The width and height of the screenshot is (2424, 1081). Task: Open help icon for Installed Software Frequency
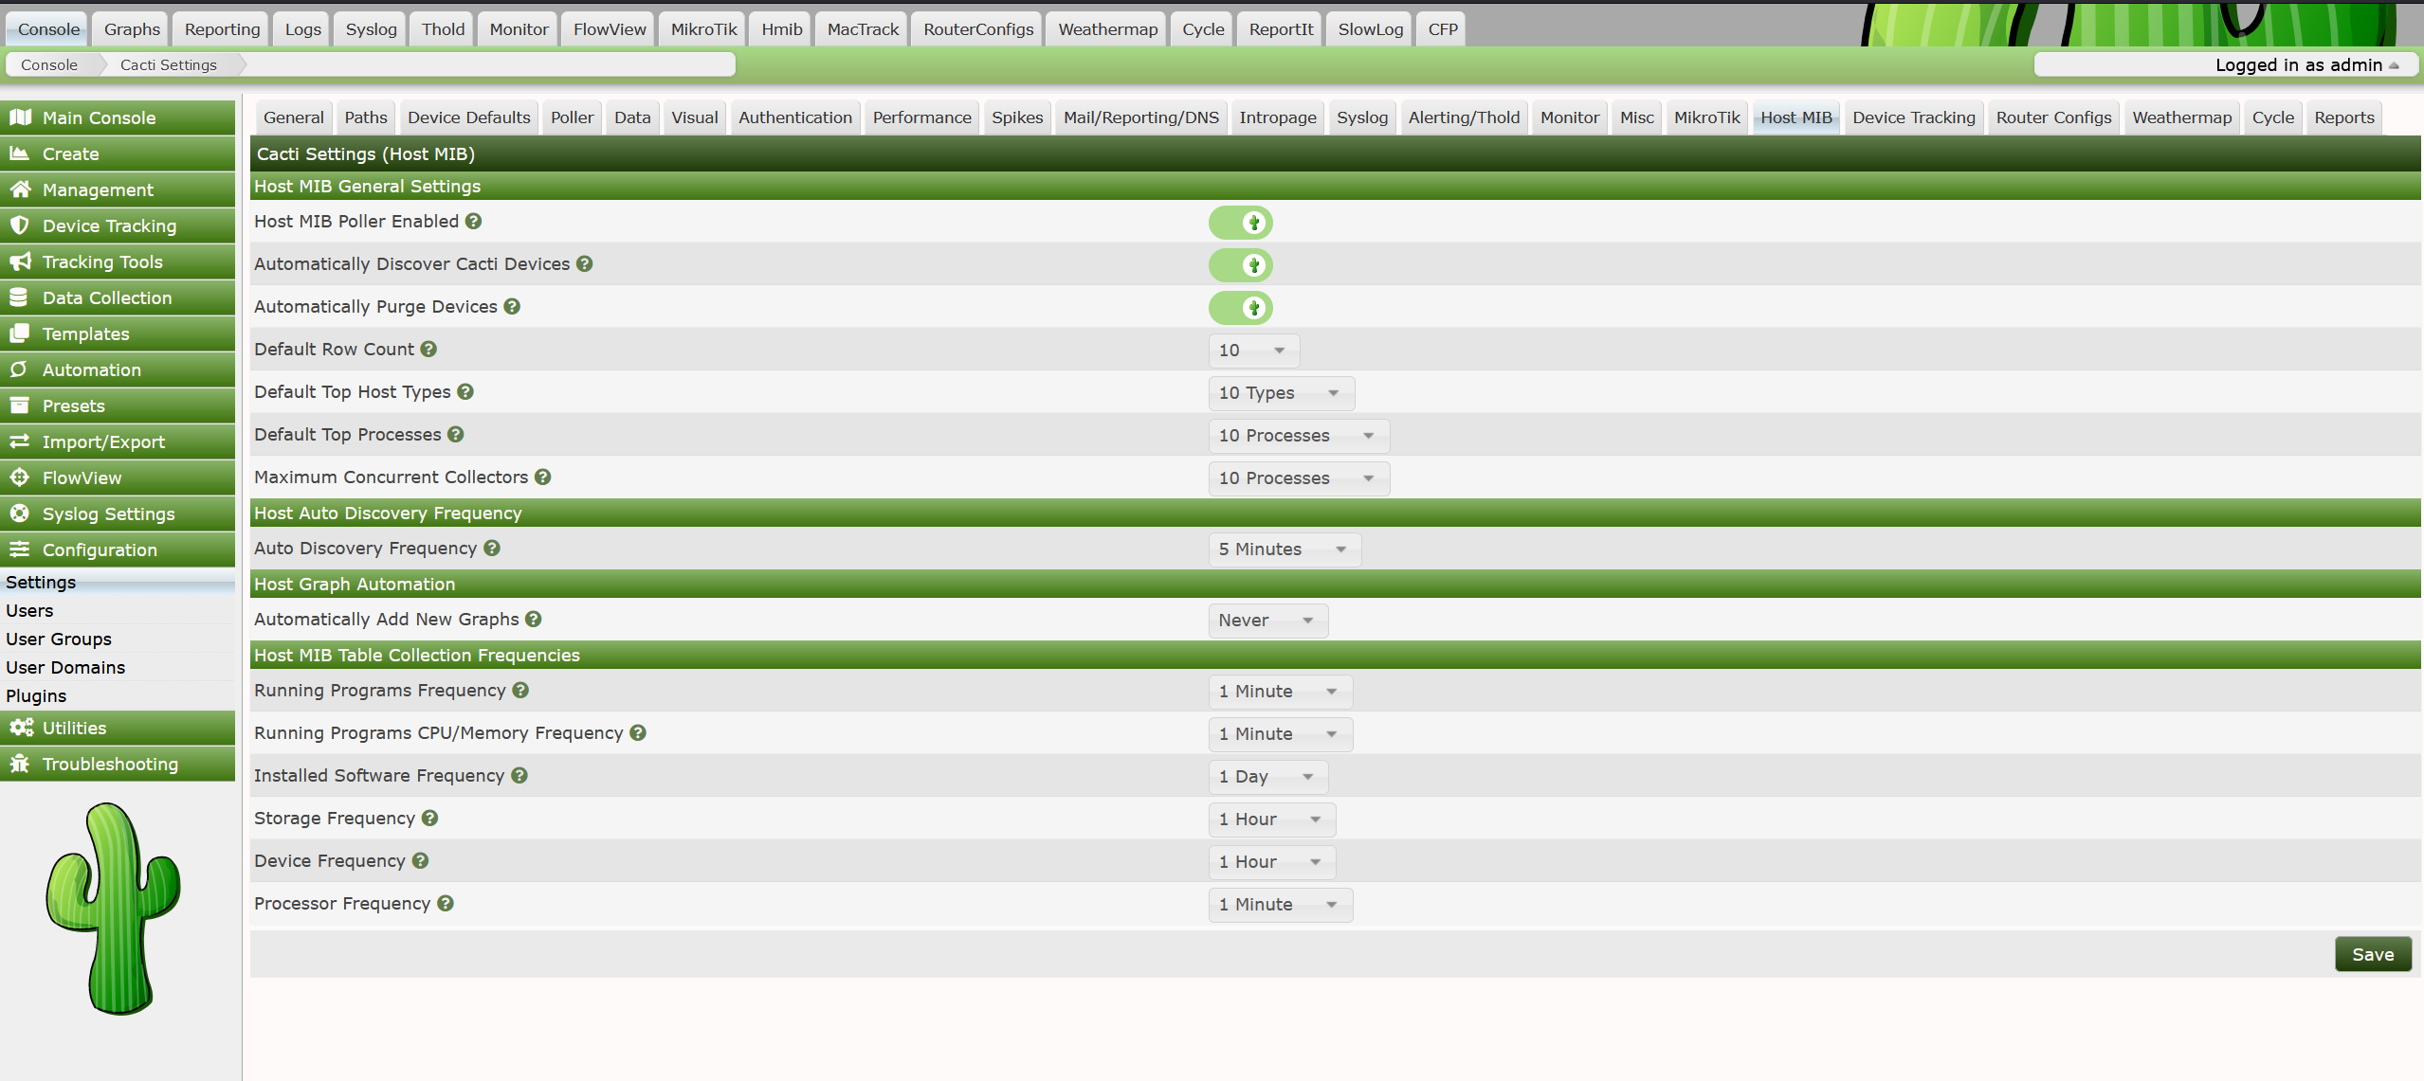click(x=519, y=775)
